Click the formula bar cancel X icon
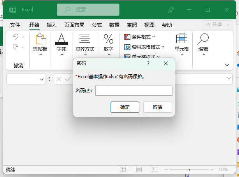The height and width of the screenshot is (177, 239). (x=59, y=79)
